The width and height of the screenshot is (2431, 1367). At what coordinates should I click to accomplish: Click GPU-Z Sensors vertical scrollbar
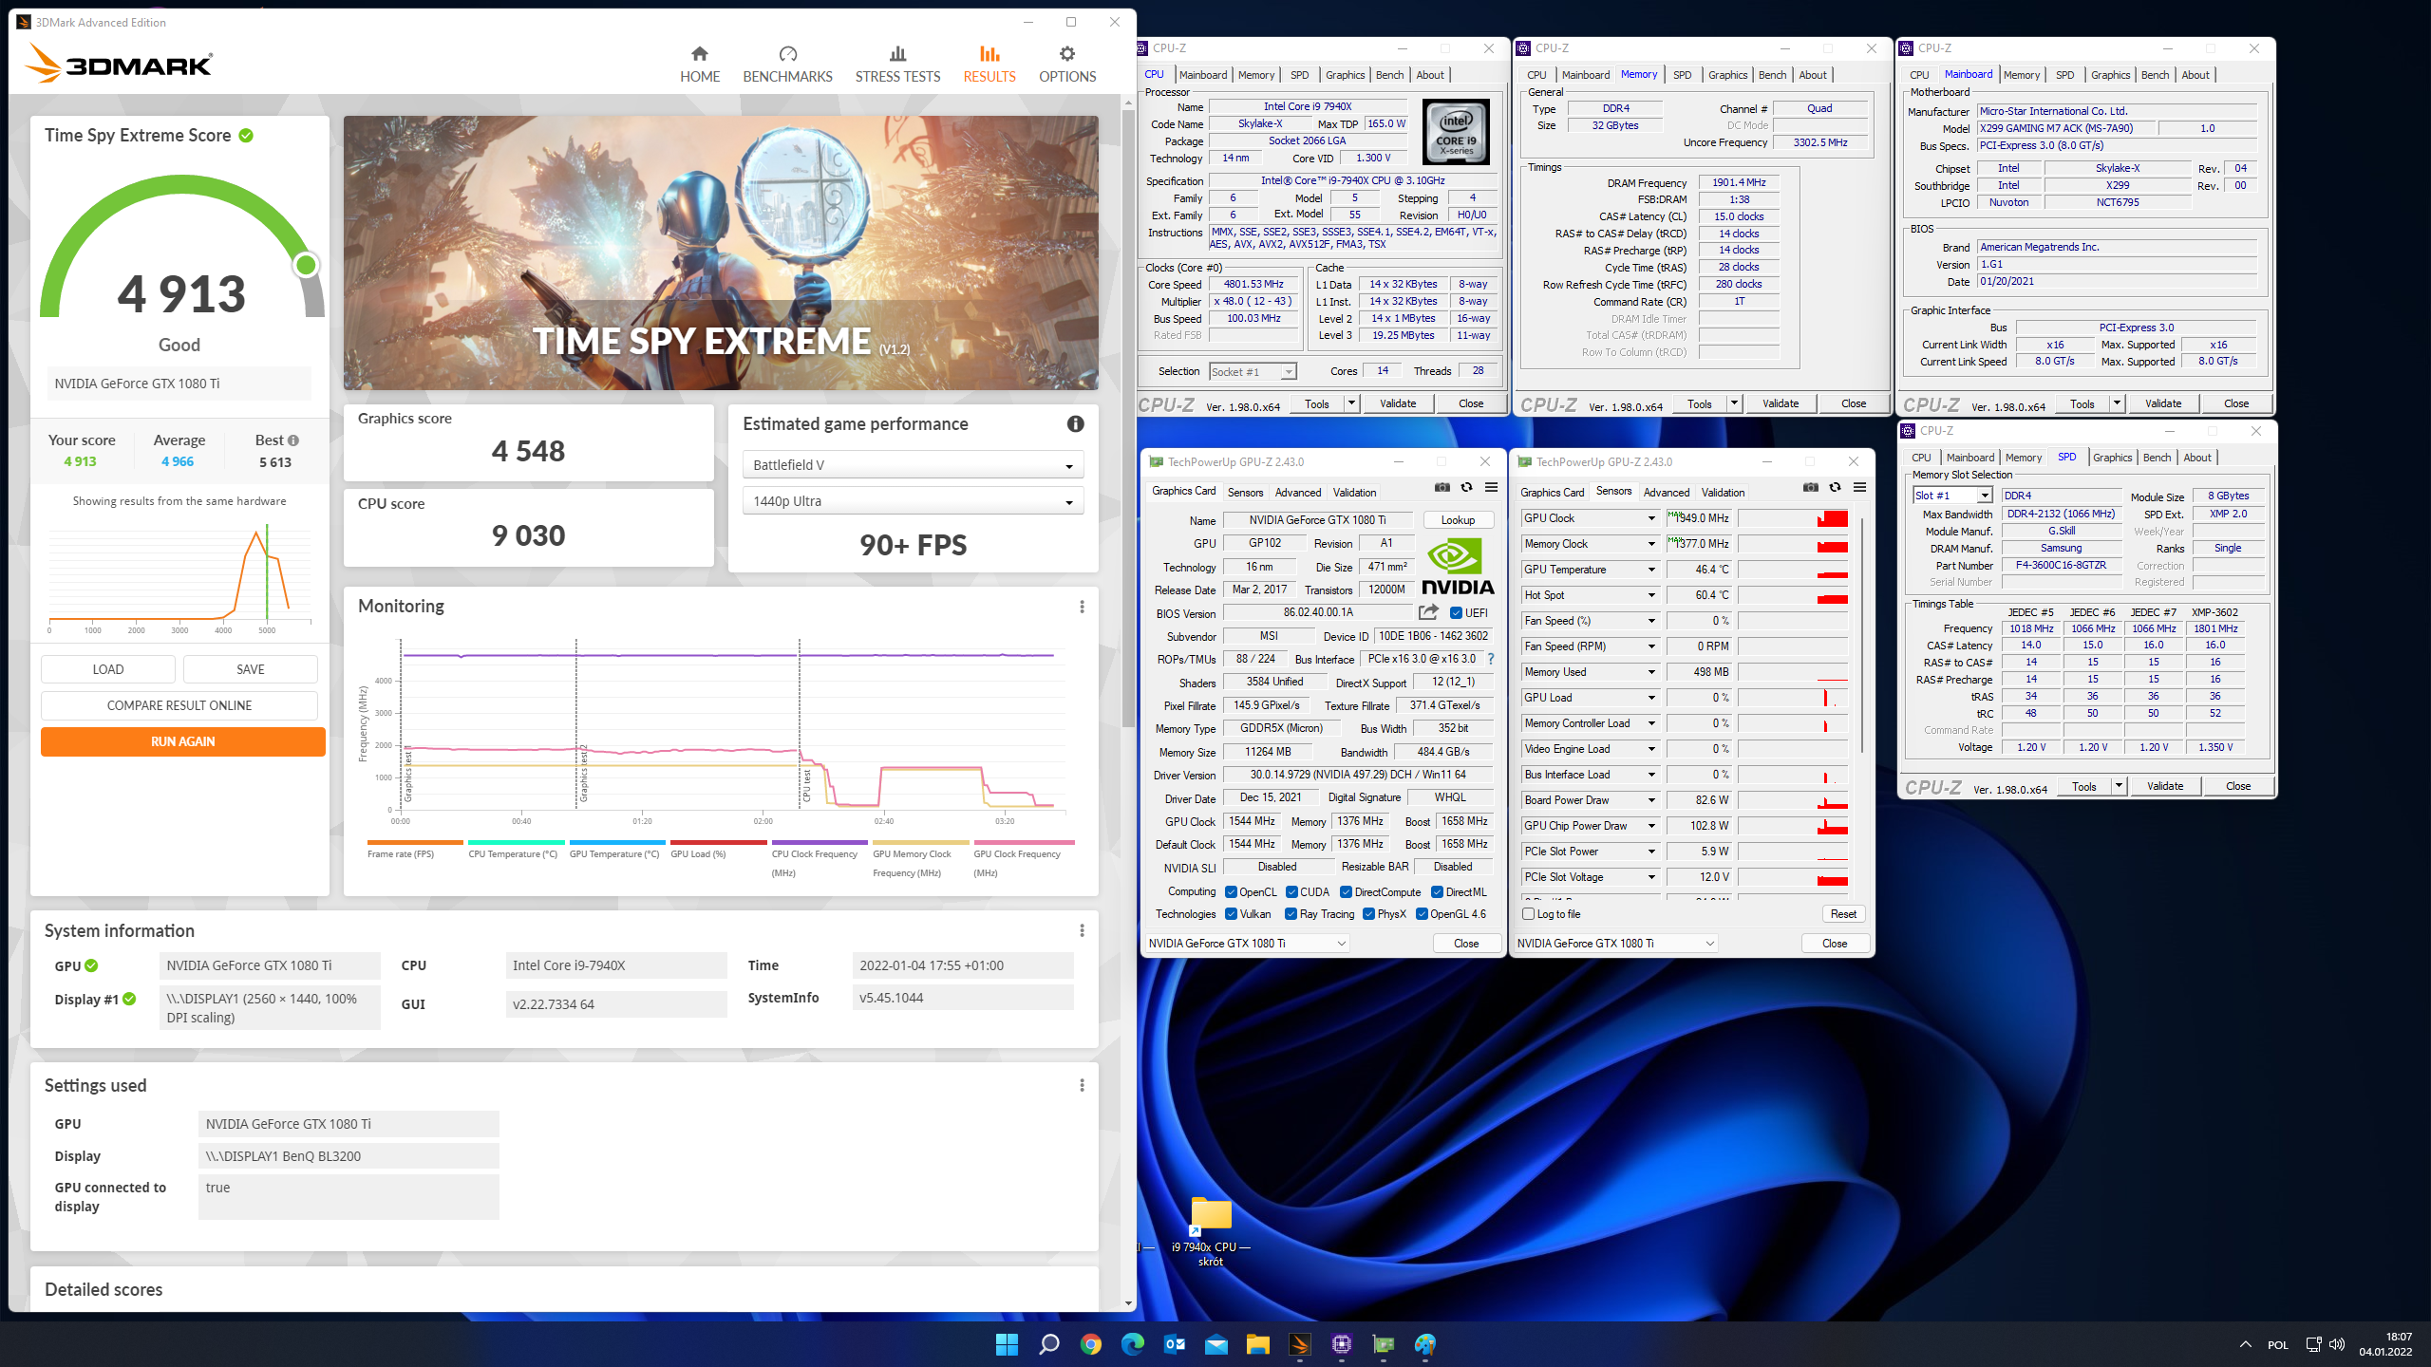coord(1863,636)
